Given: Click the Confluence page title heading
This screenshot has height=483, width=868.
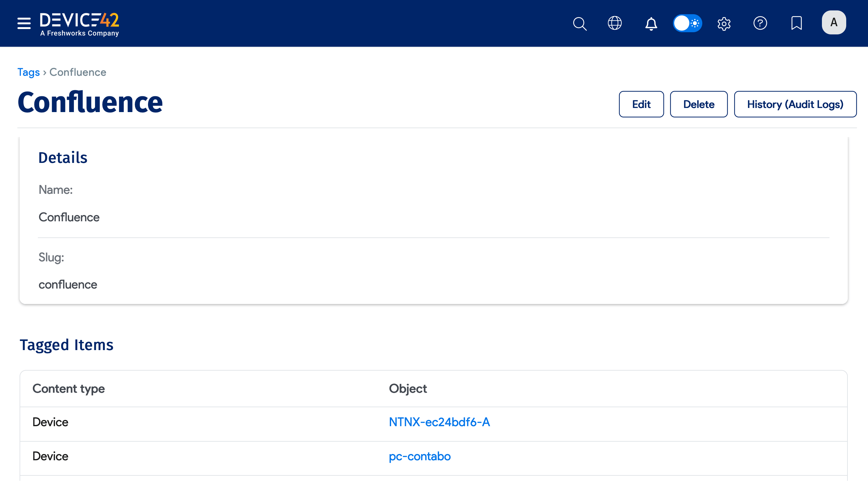Looking at the screenshot, I should pos(90,102).
